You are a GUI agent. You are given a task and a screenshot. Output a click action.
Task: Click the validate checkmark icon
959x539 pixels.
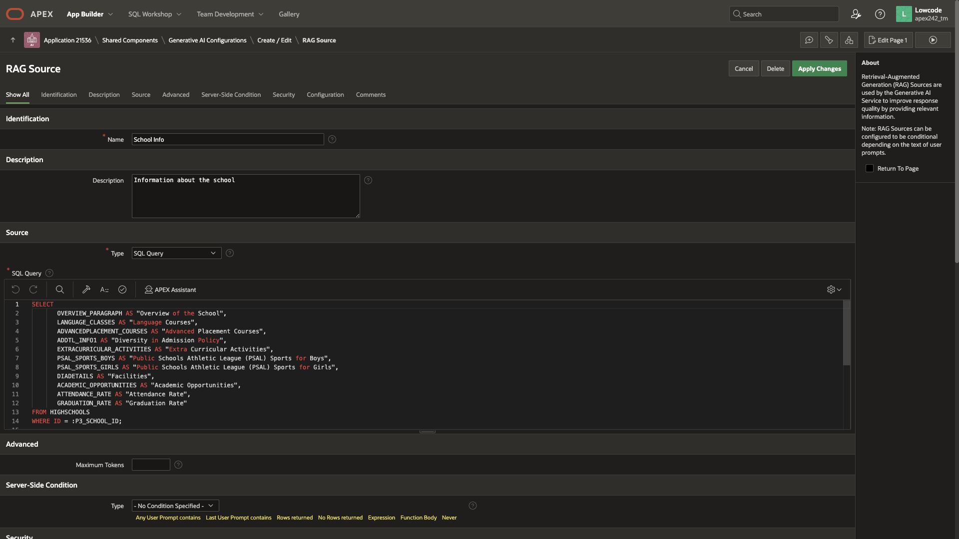[x=122, y=289]
